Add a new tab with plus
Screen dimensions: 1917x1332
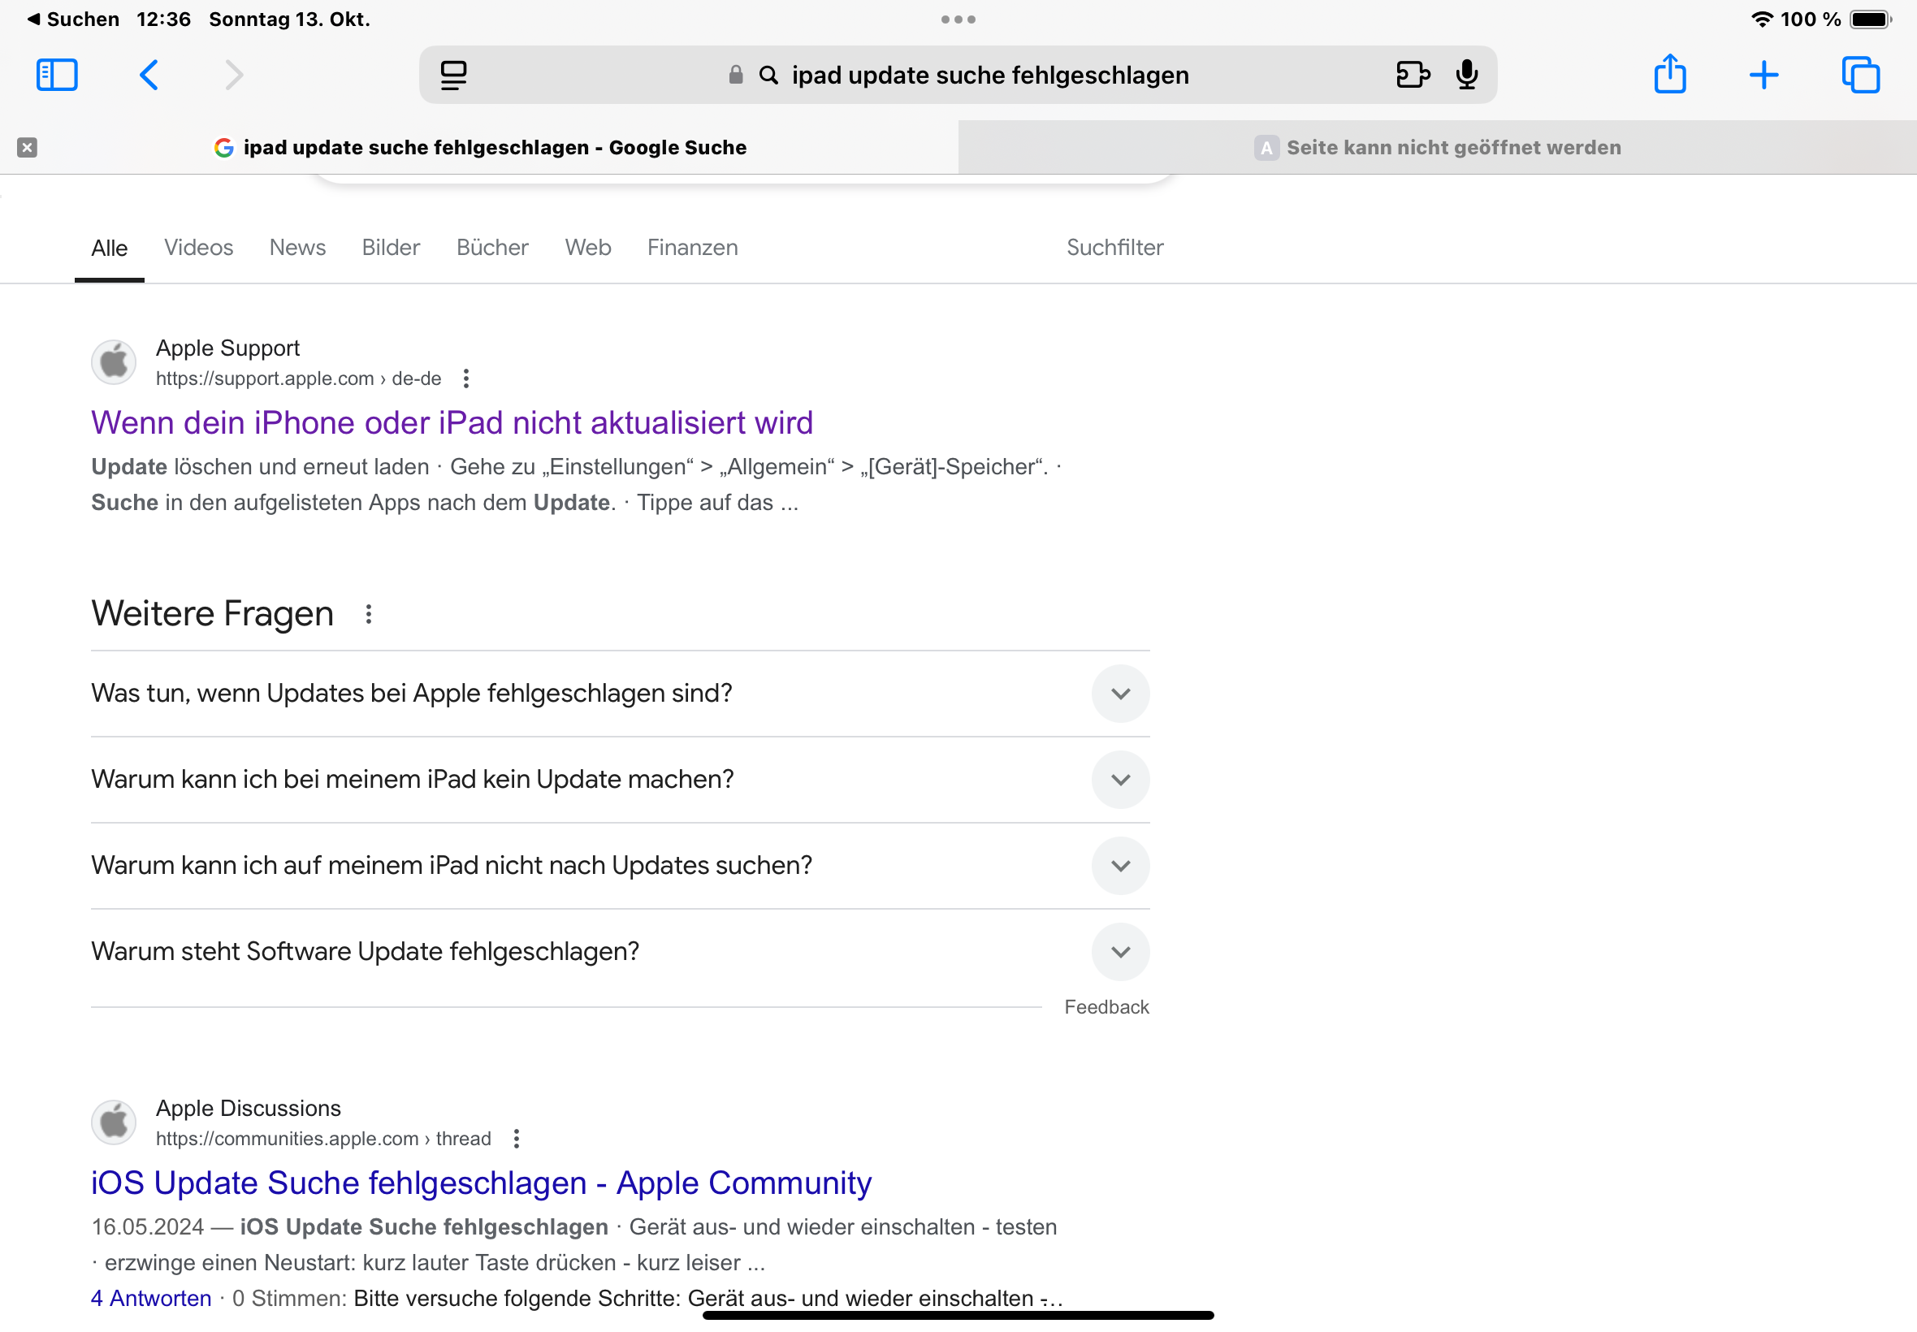tap(1763, 75)
